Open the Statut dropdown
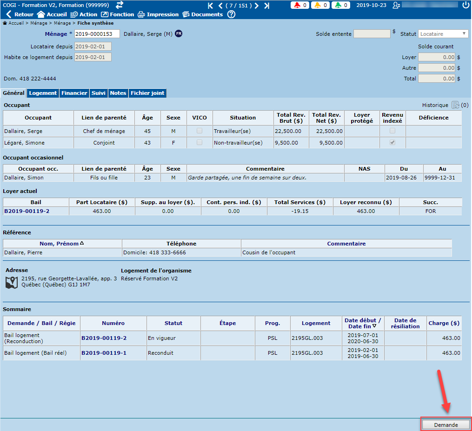 pyautogui.click(x=443, y=34)
